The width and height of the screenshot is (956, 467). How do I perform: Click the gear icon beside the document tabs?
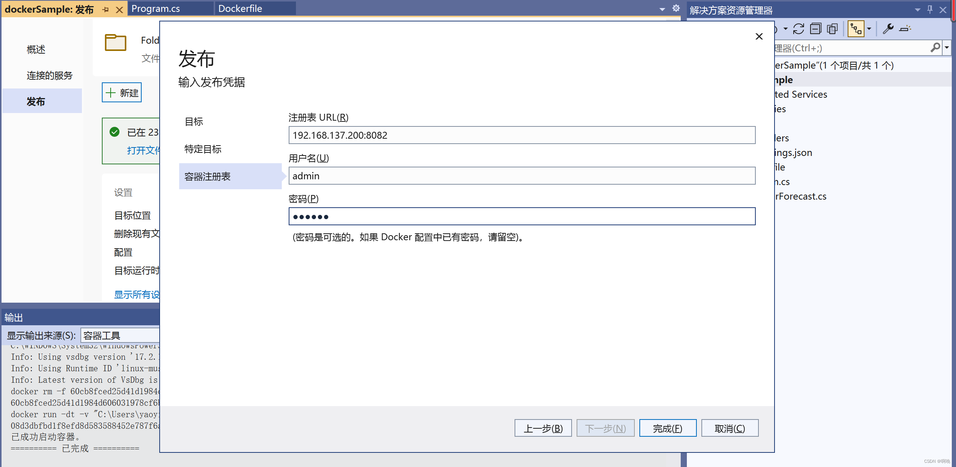click(x=676, y=8)
